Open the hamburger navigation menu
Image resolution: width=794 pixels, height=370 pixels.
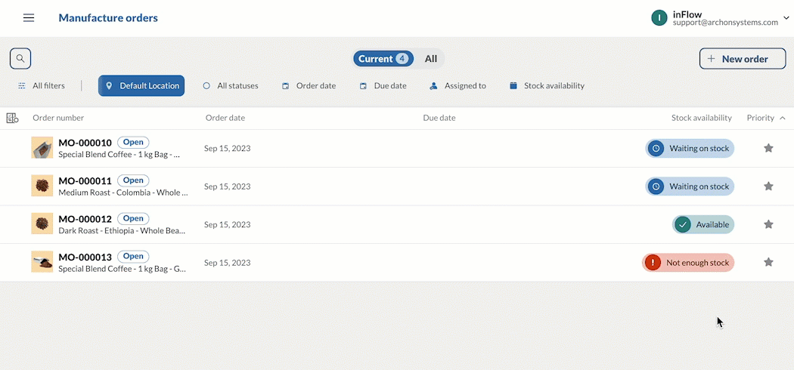point(29,18)
